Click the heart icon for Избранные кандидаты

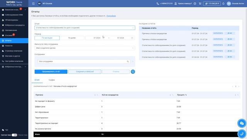tap(3, 25)
